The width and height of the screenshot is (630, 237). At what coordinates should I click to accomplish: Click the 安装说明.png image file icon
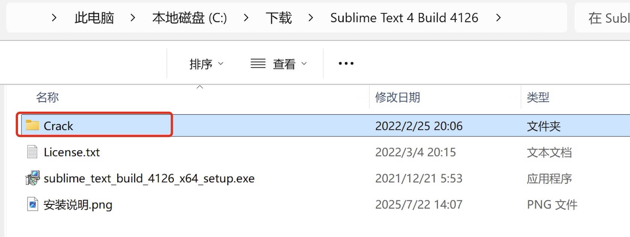(32, 204)
